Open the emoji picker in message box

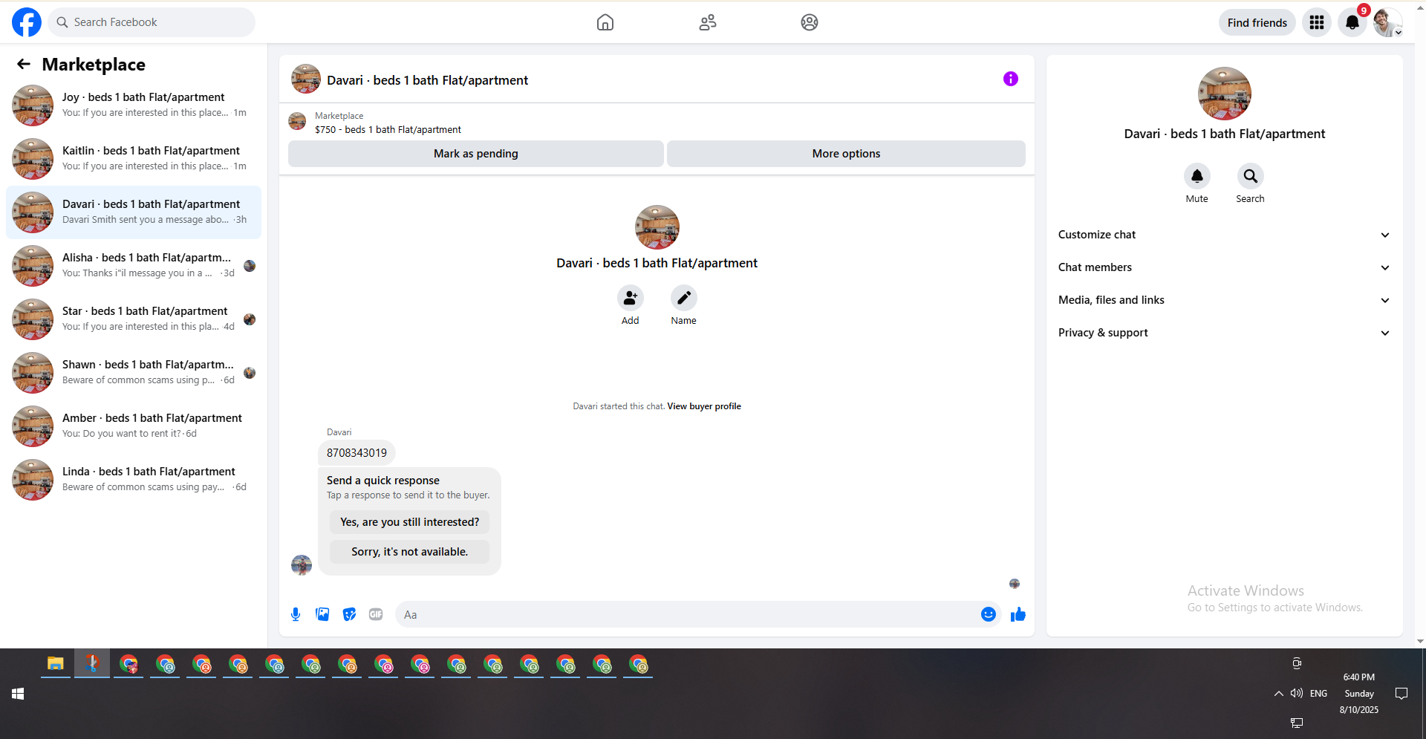pos(989,614)
